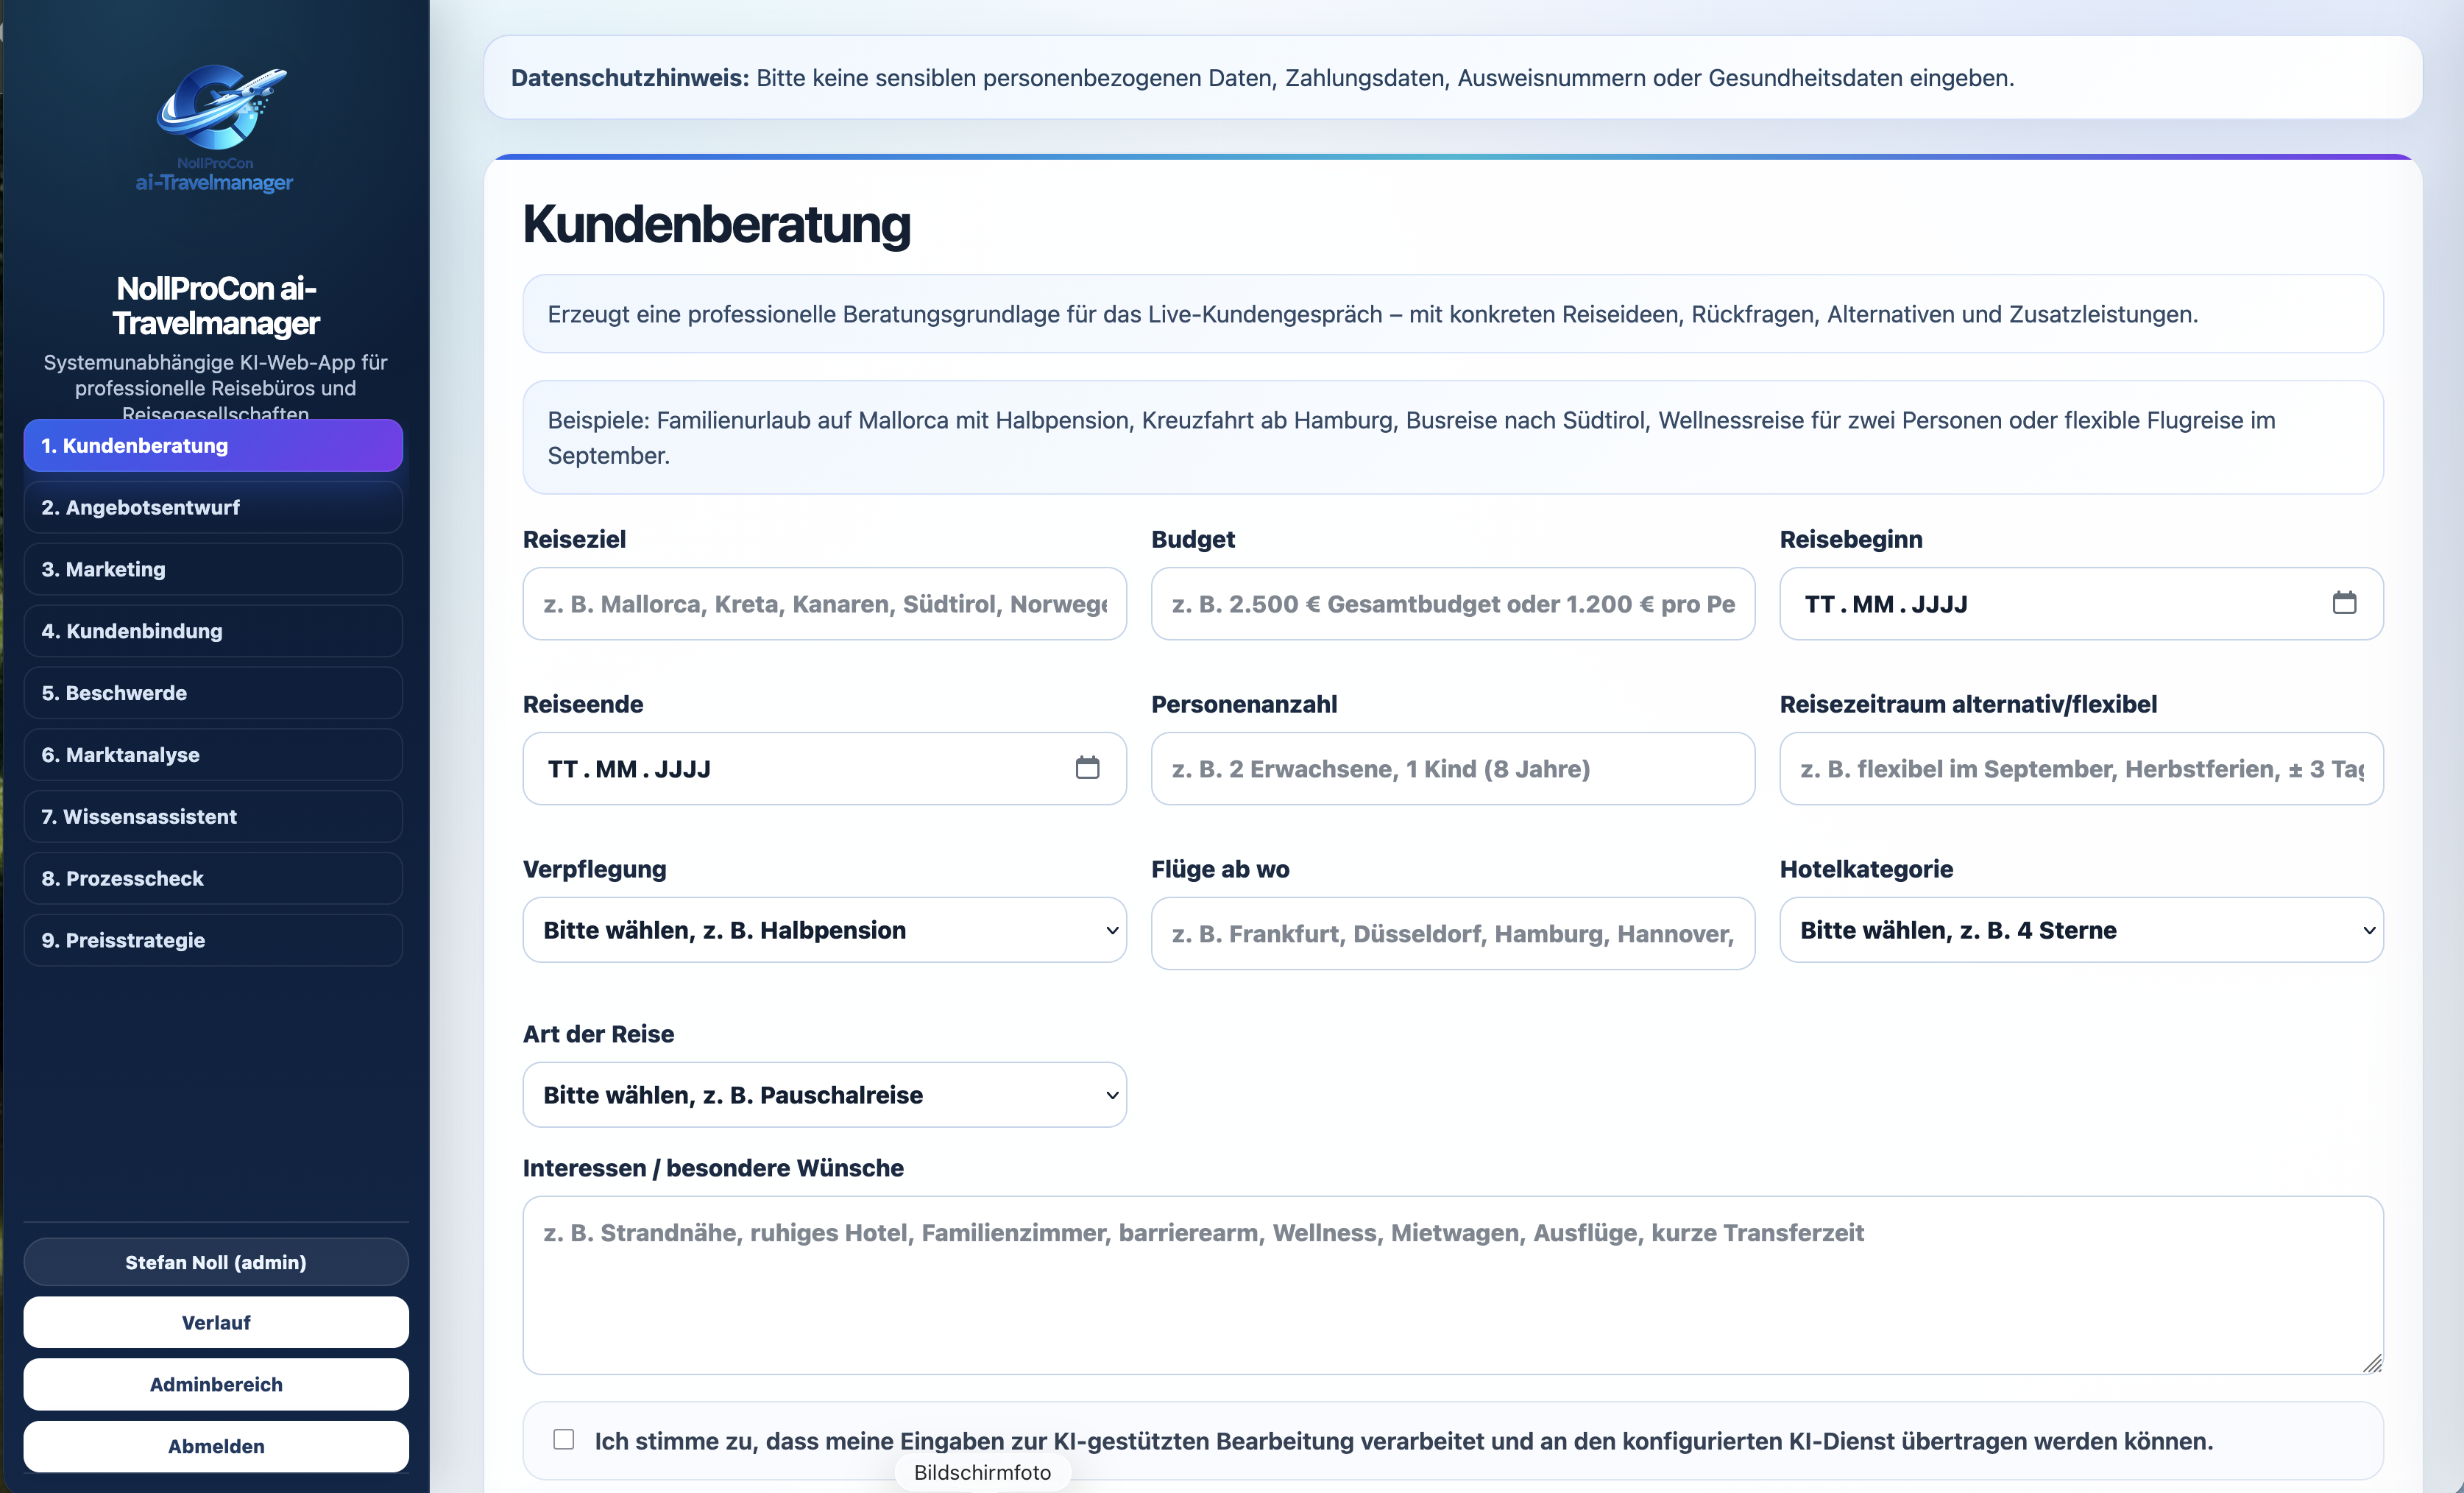Click the Interessen / besondere Wünsche textarea
The width and height of the screenshot is (2464, 1493).
(1453, 1286)
